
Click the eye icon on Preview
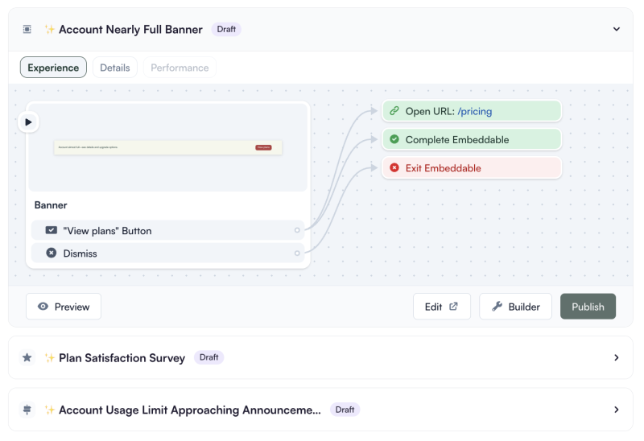tap(43, 307)
